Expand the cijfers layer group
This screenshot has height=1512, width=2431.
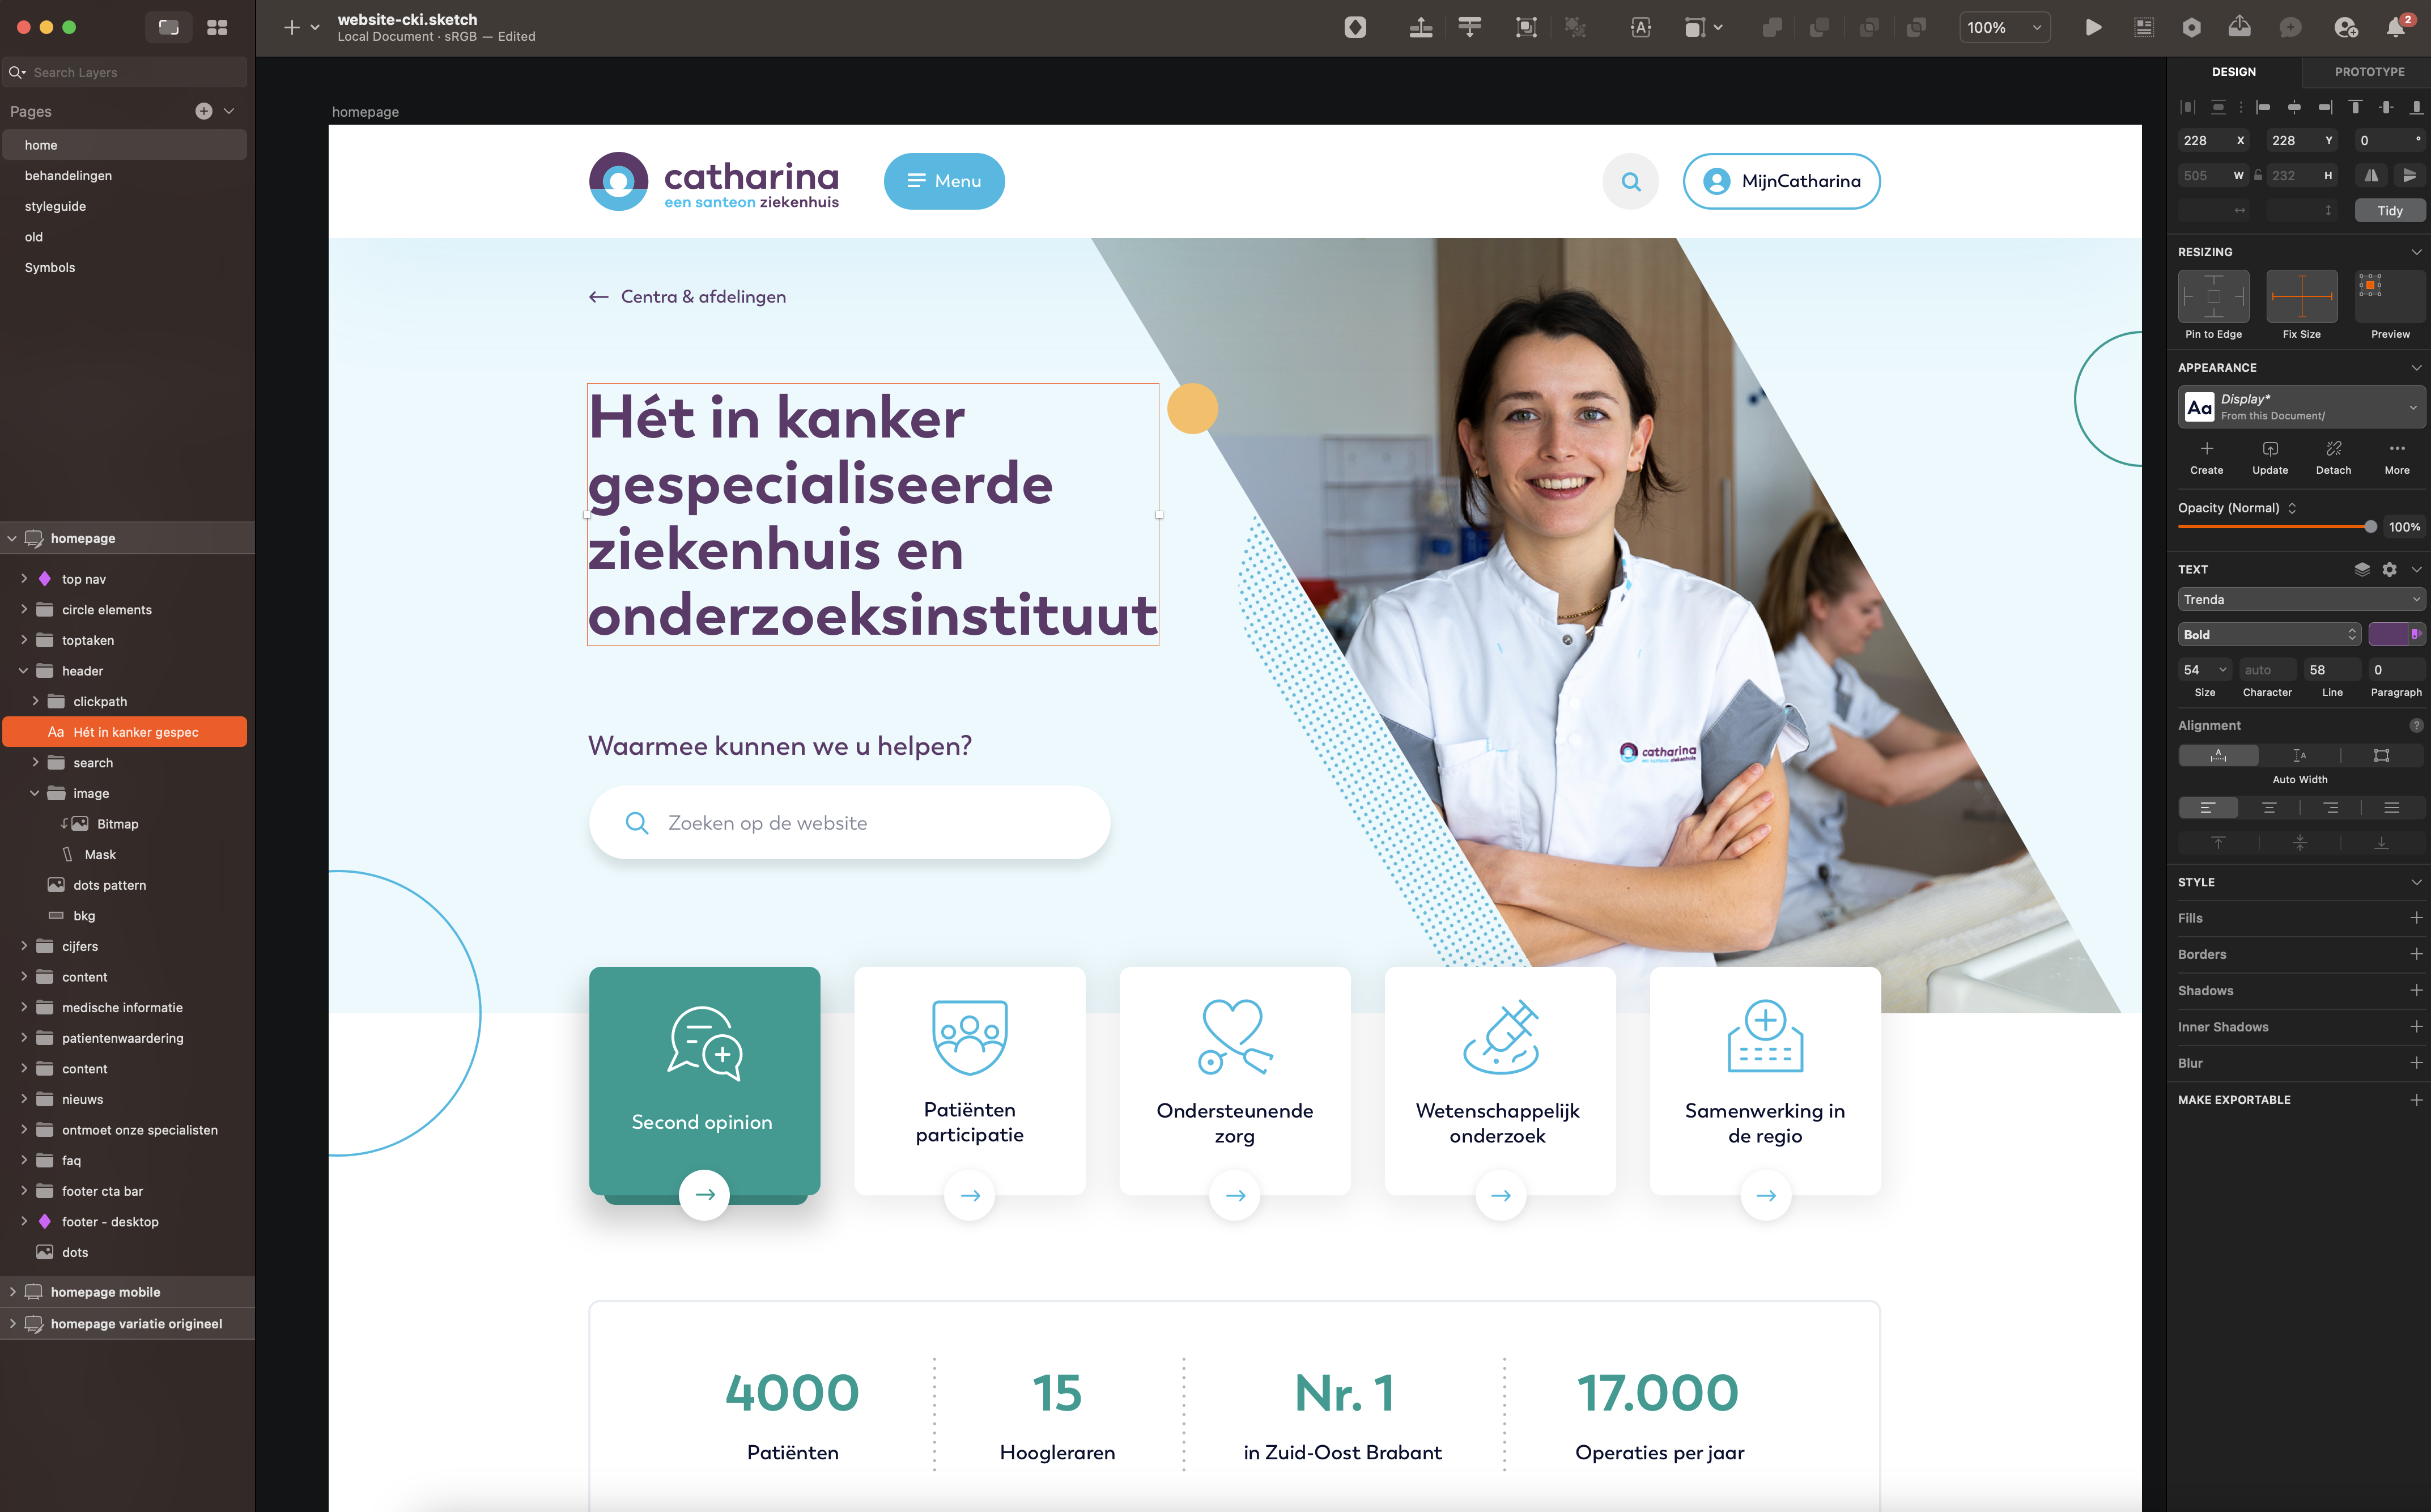(x=24, y=946)
